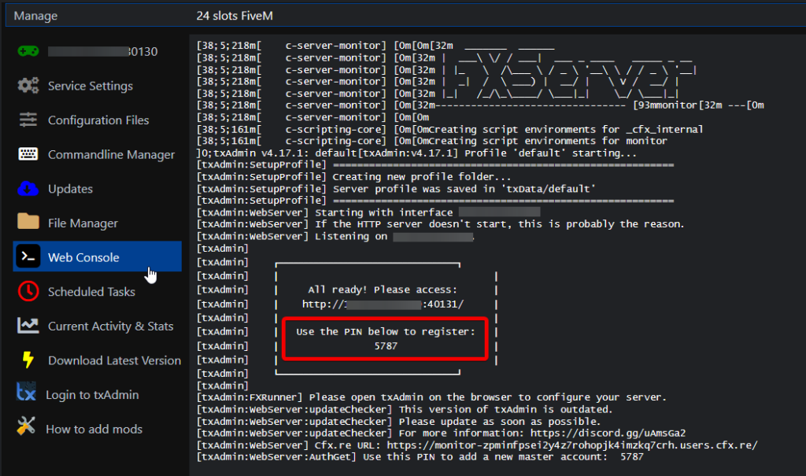Screen dimensions: 806x476
Task: Click 'This version of txAdmin is outdated.' line
Action: tap(505, 410)
